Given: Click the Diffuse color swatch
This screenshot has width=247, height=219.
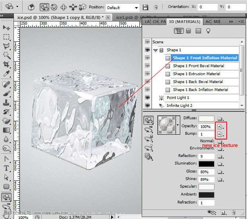Looking at the screenshot, I should click(206, 118).
